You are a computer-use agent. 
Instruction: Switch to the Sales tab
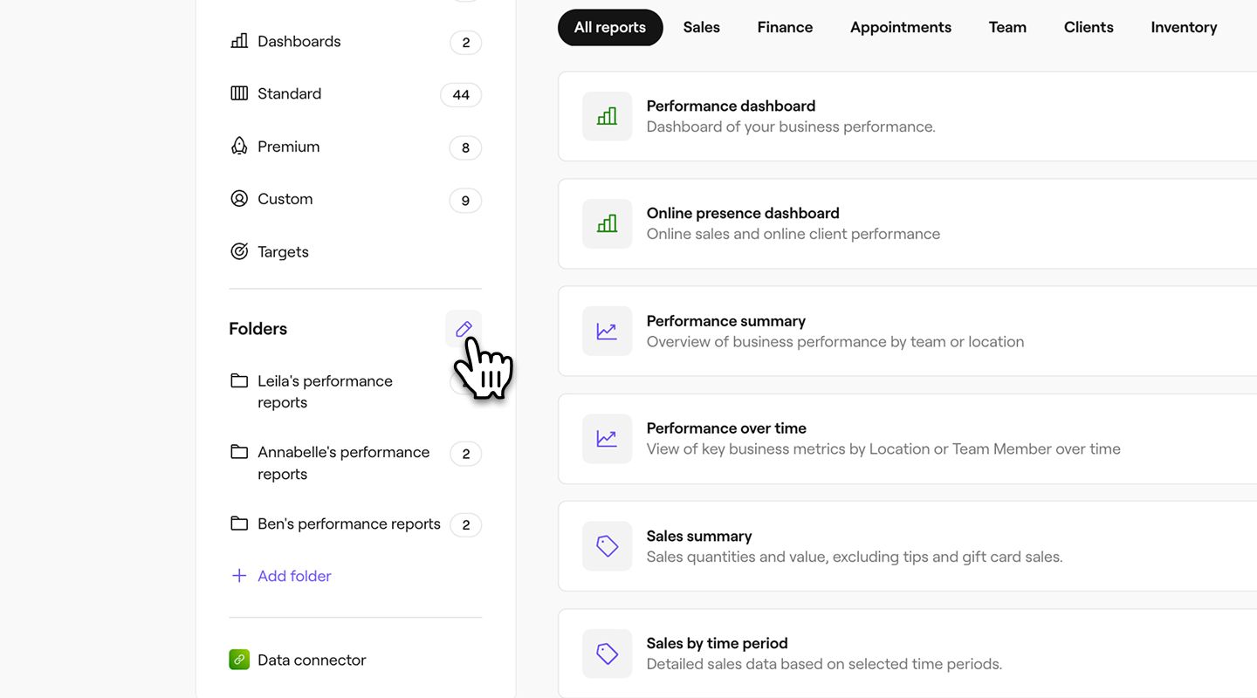pyautogui.click(x=701, y=28)
